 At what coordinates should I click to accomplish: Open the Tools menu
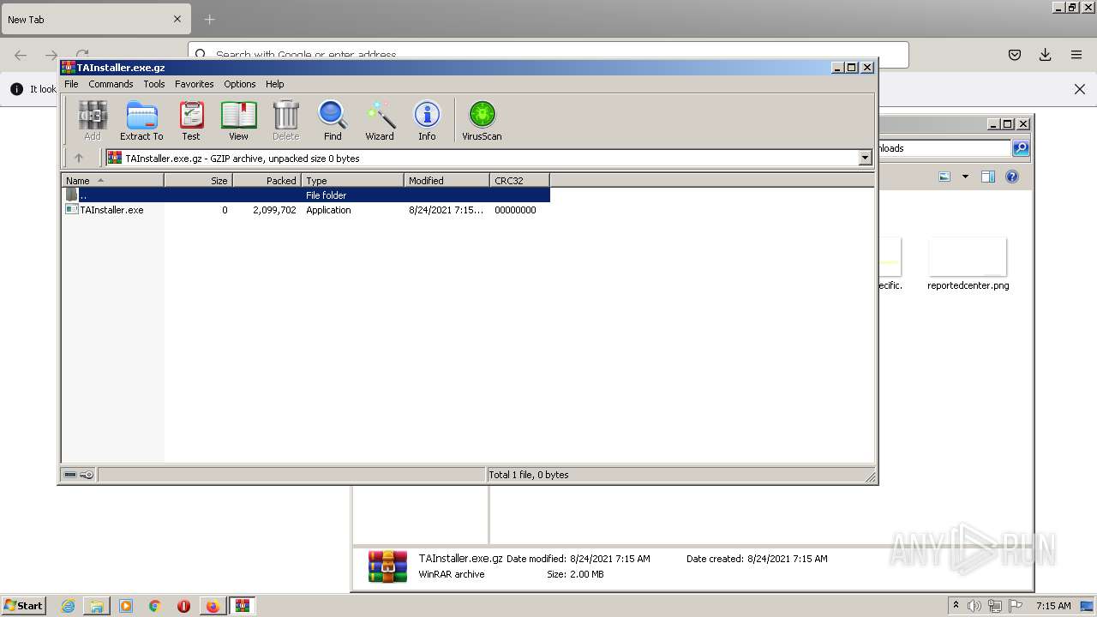(154, 84)
